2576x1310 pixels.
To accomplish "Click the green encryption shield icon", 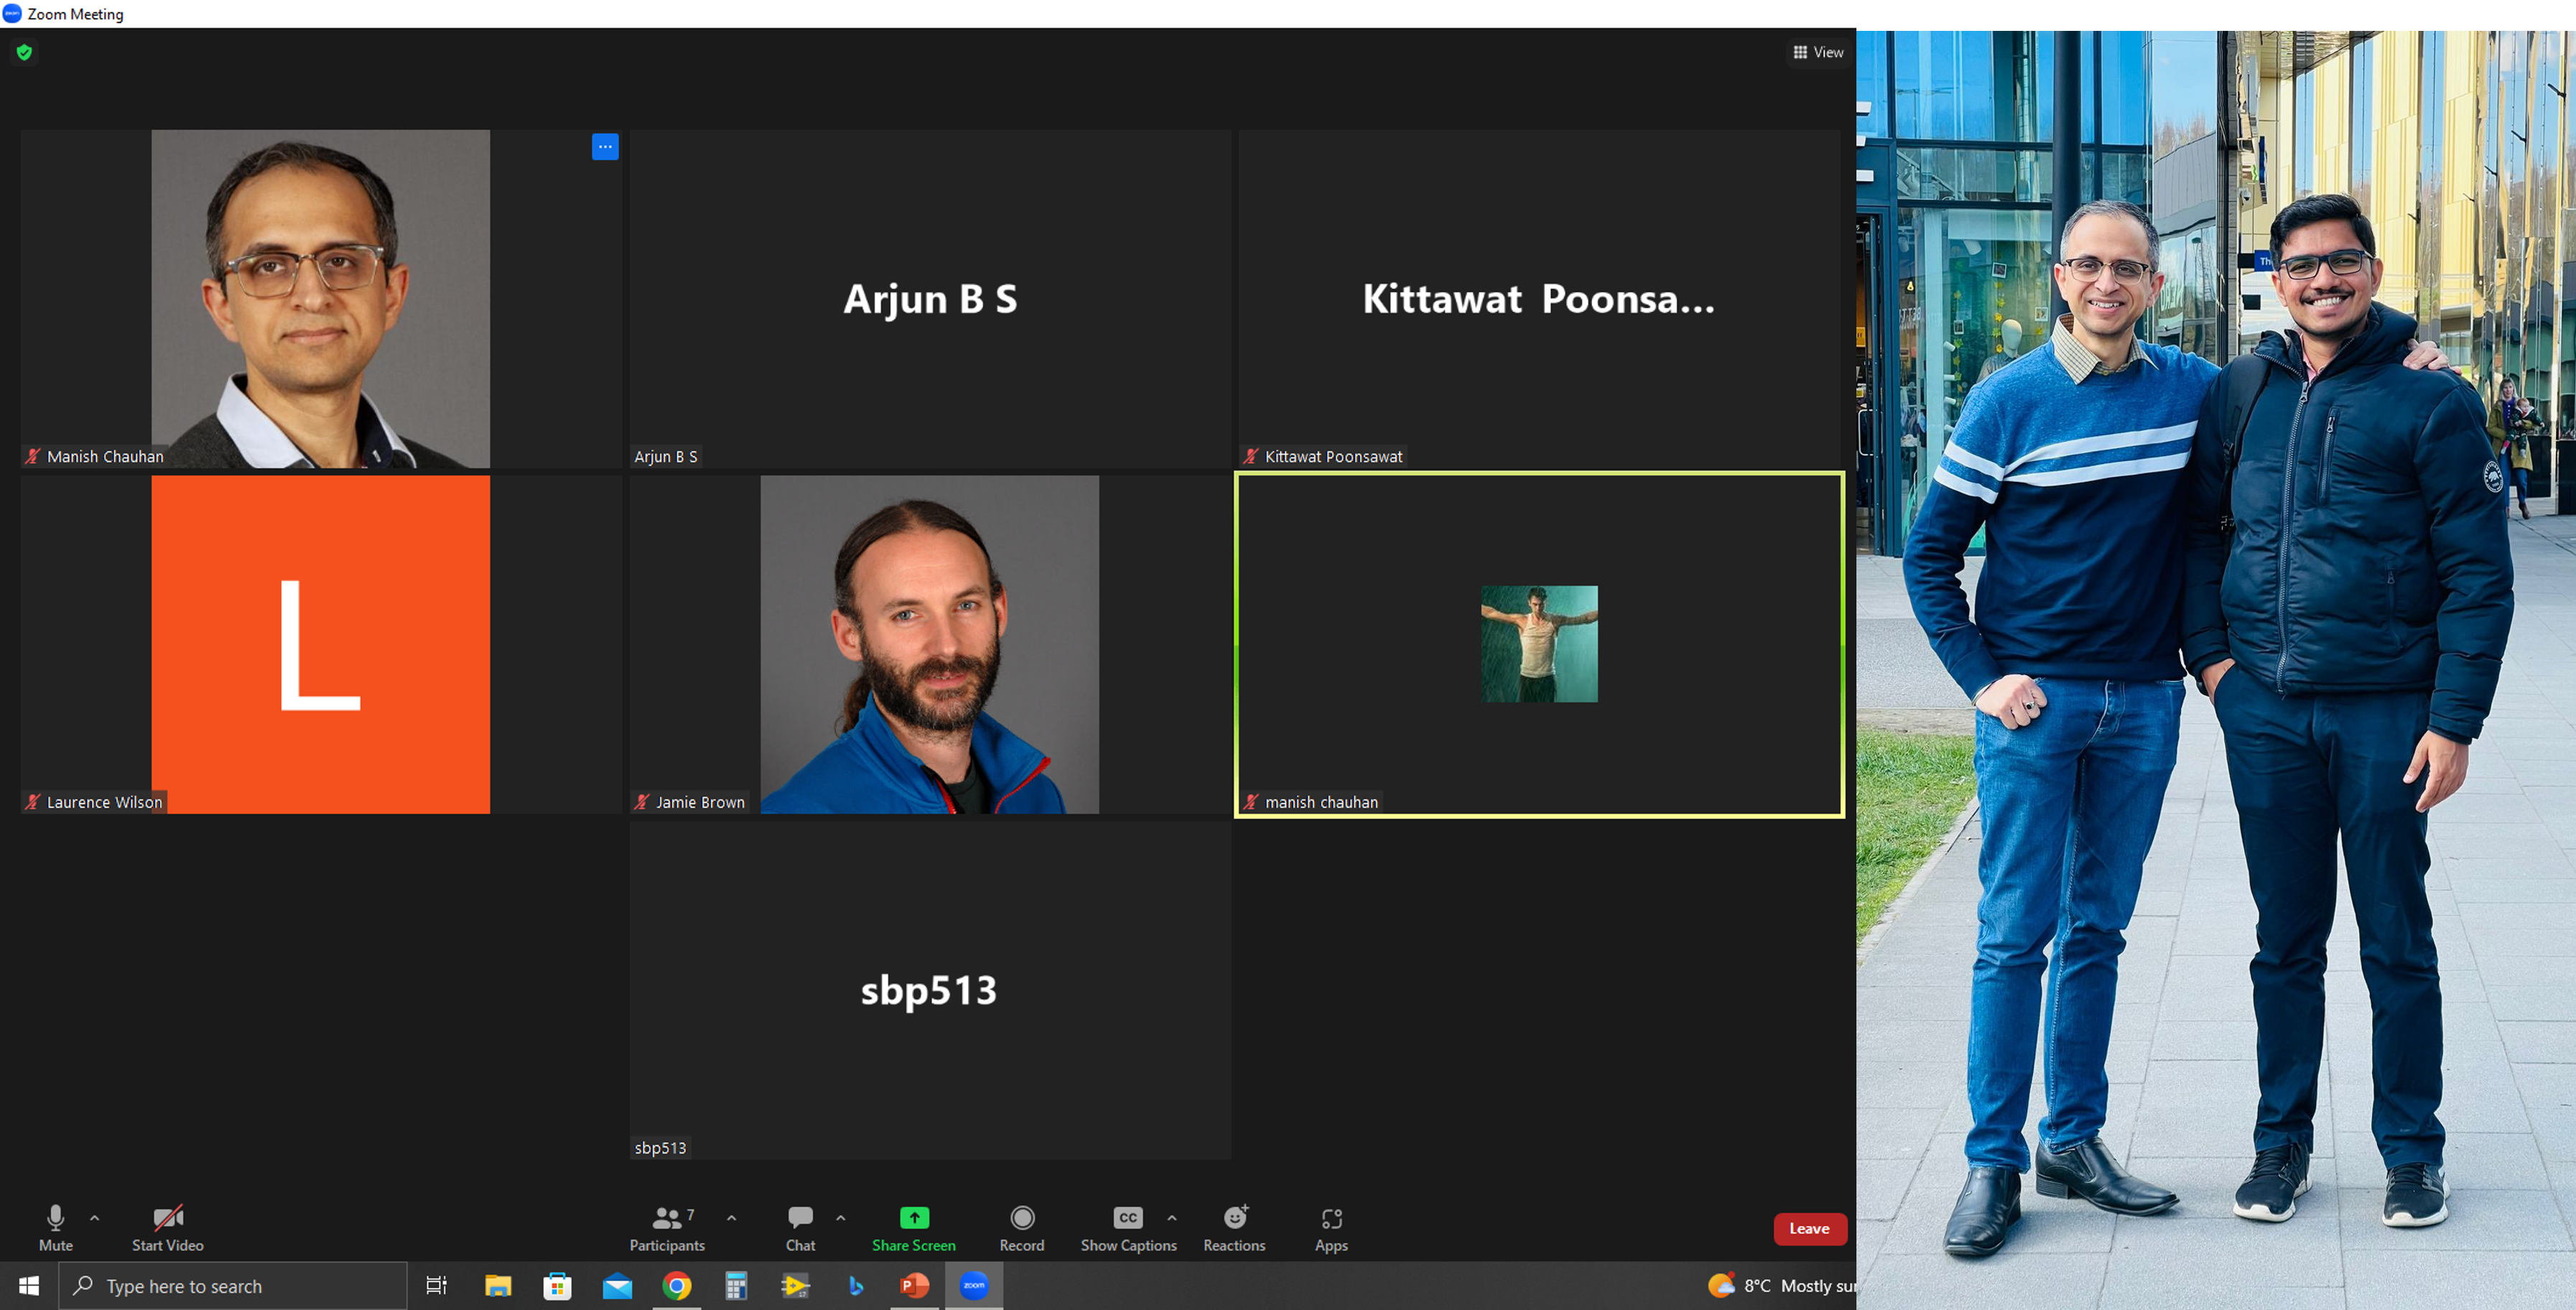I will 25,52.
